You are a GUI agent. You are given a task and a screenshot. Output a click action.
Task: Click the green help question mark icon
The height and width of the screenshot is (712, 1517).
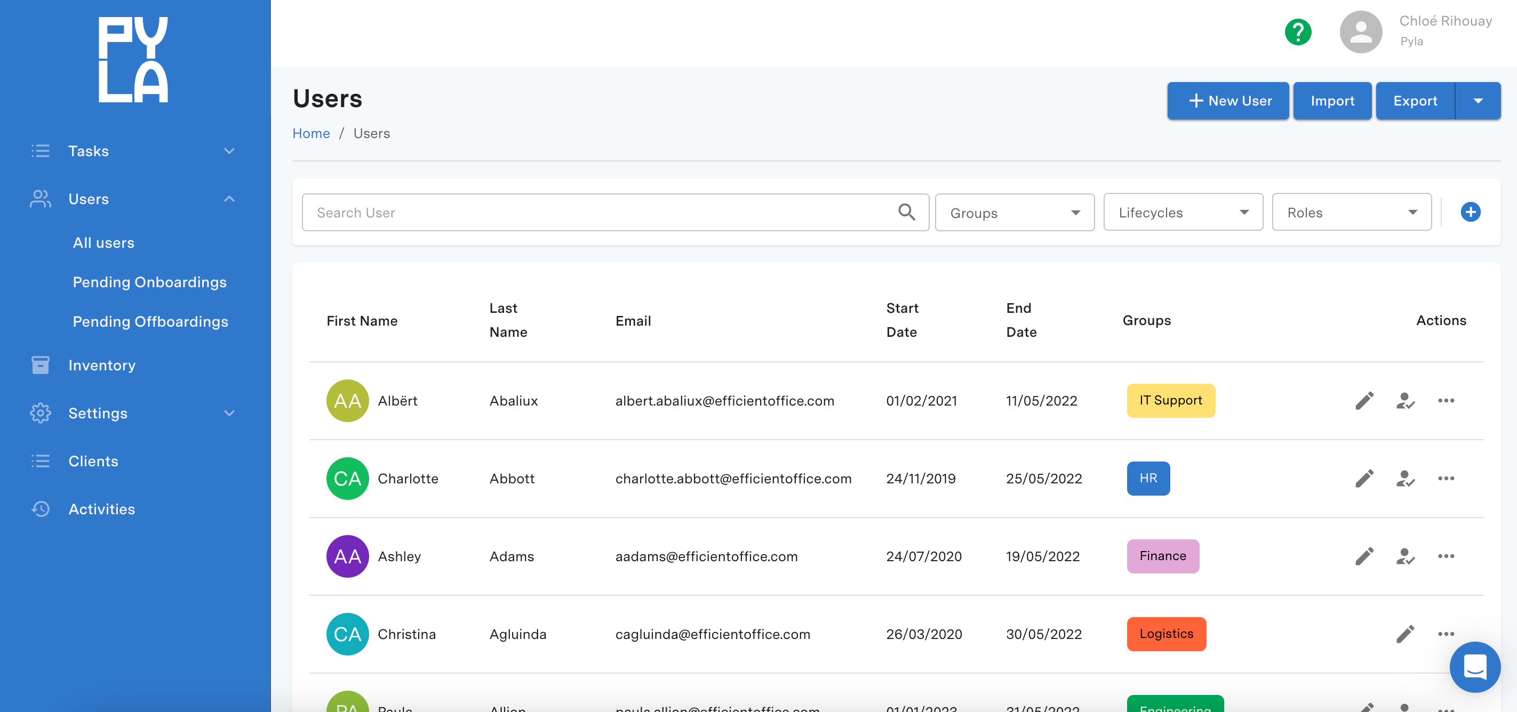[1298, 32]
